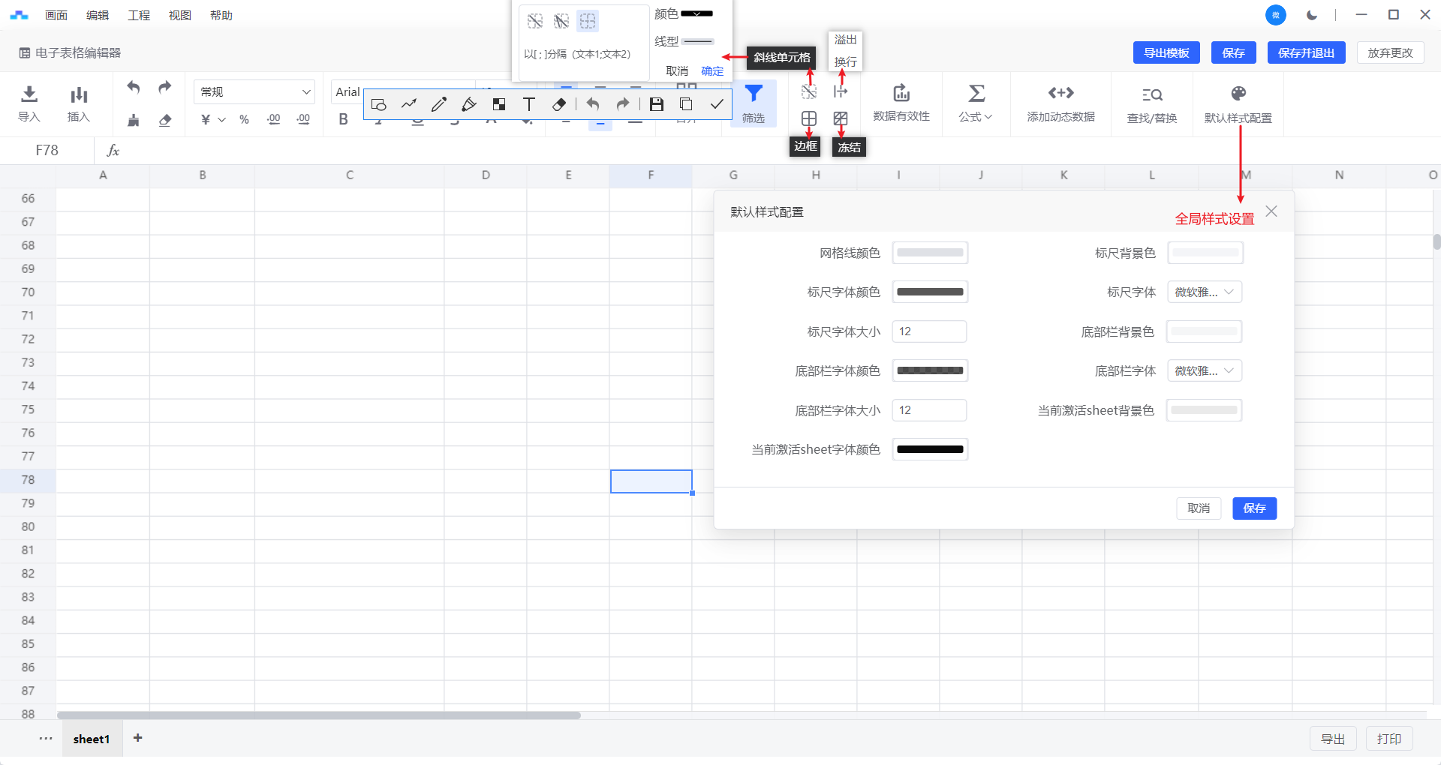Open 查找/替换 find and replace

pyautogui.click(x=1151, y=95)
